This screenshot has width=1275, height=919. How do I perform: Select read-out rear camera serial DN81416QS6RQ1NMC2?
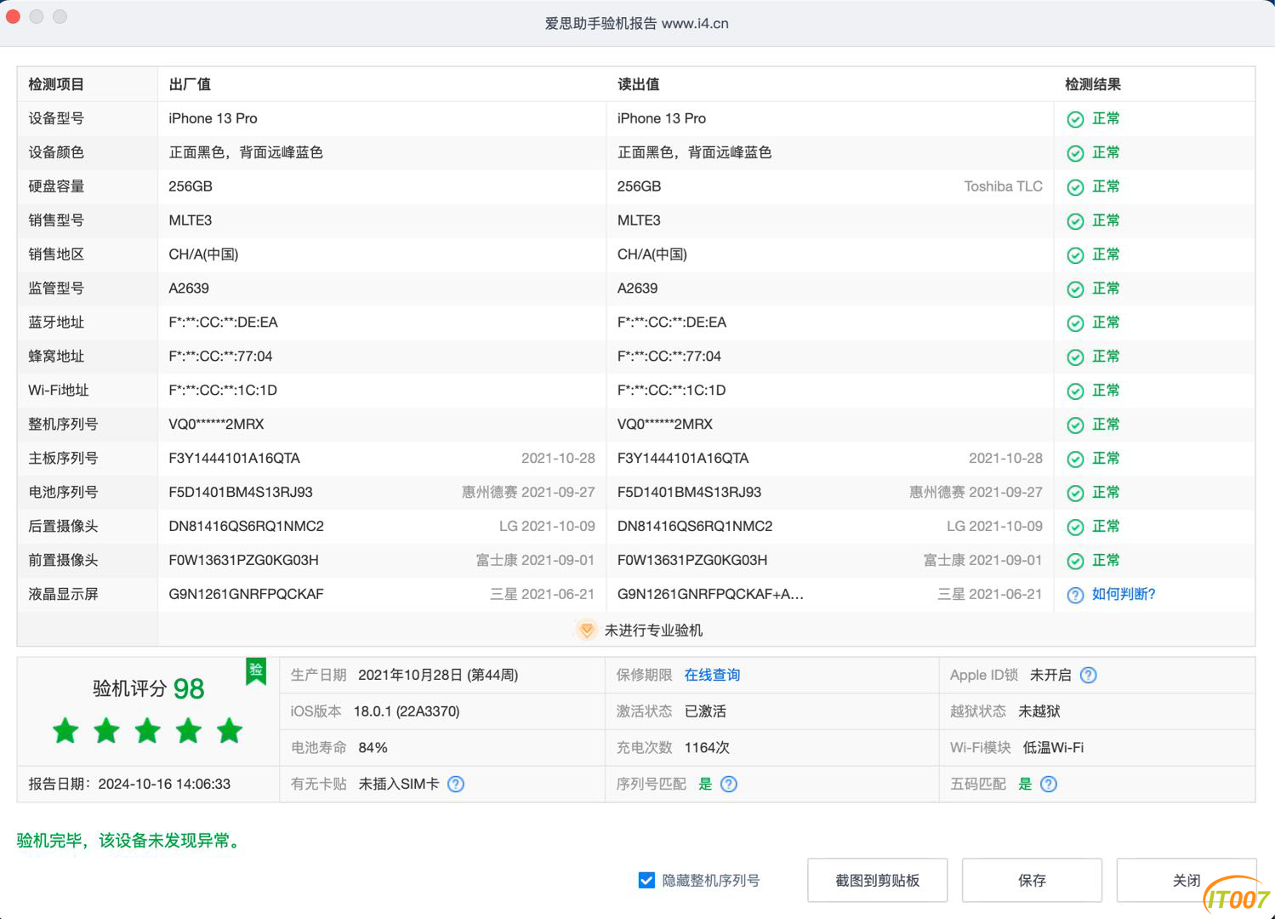[695, 527]
